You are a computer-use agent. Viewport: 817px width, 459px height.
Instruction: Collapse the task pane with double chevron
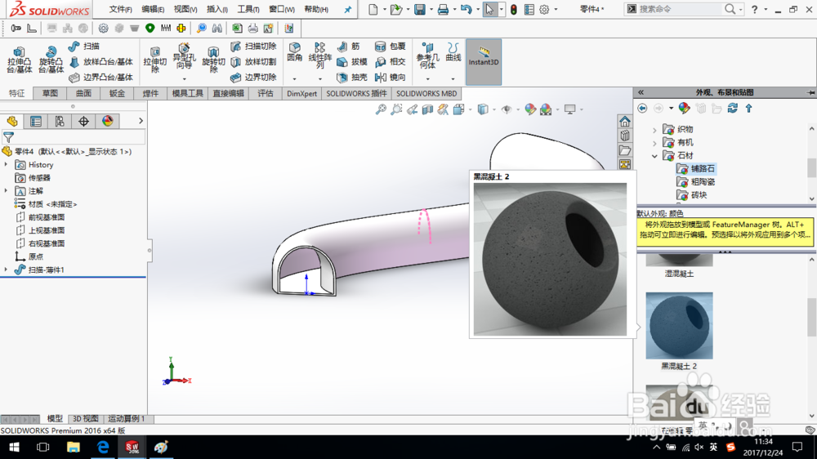[641, 92]
